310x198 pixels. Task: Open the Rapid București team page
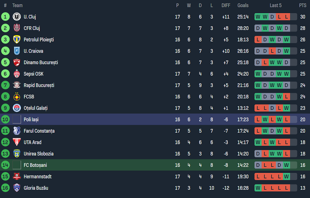coord(39,85)
